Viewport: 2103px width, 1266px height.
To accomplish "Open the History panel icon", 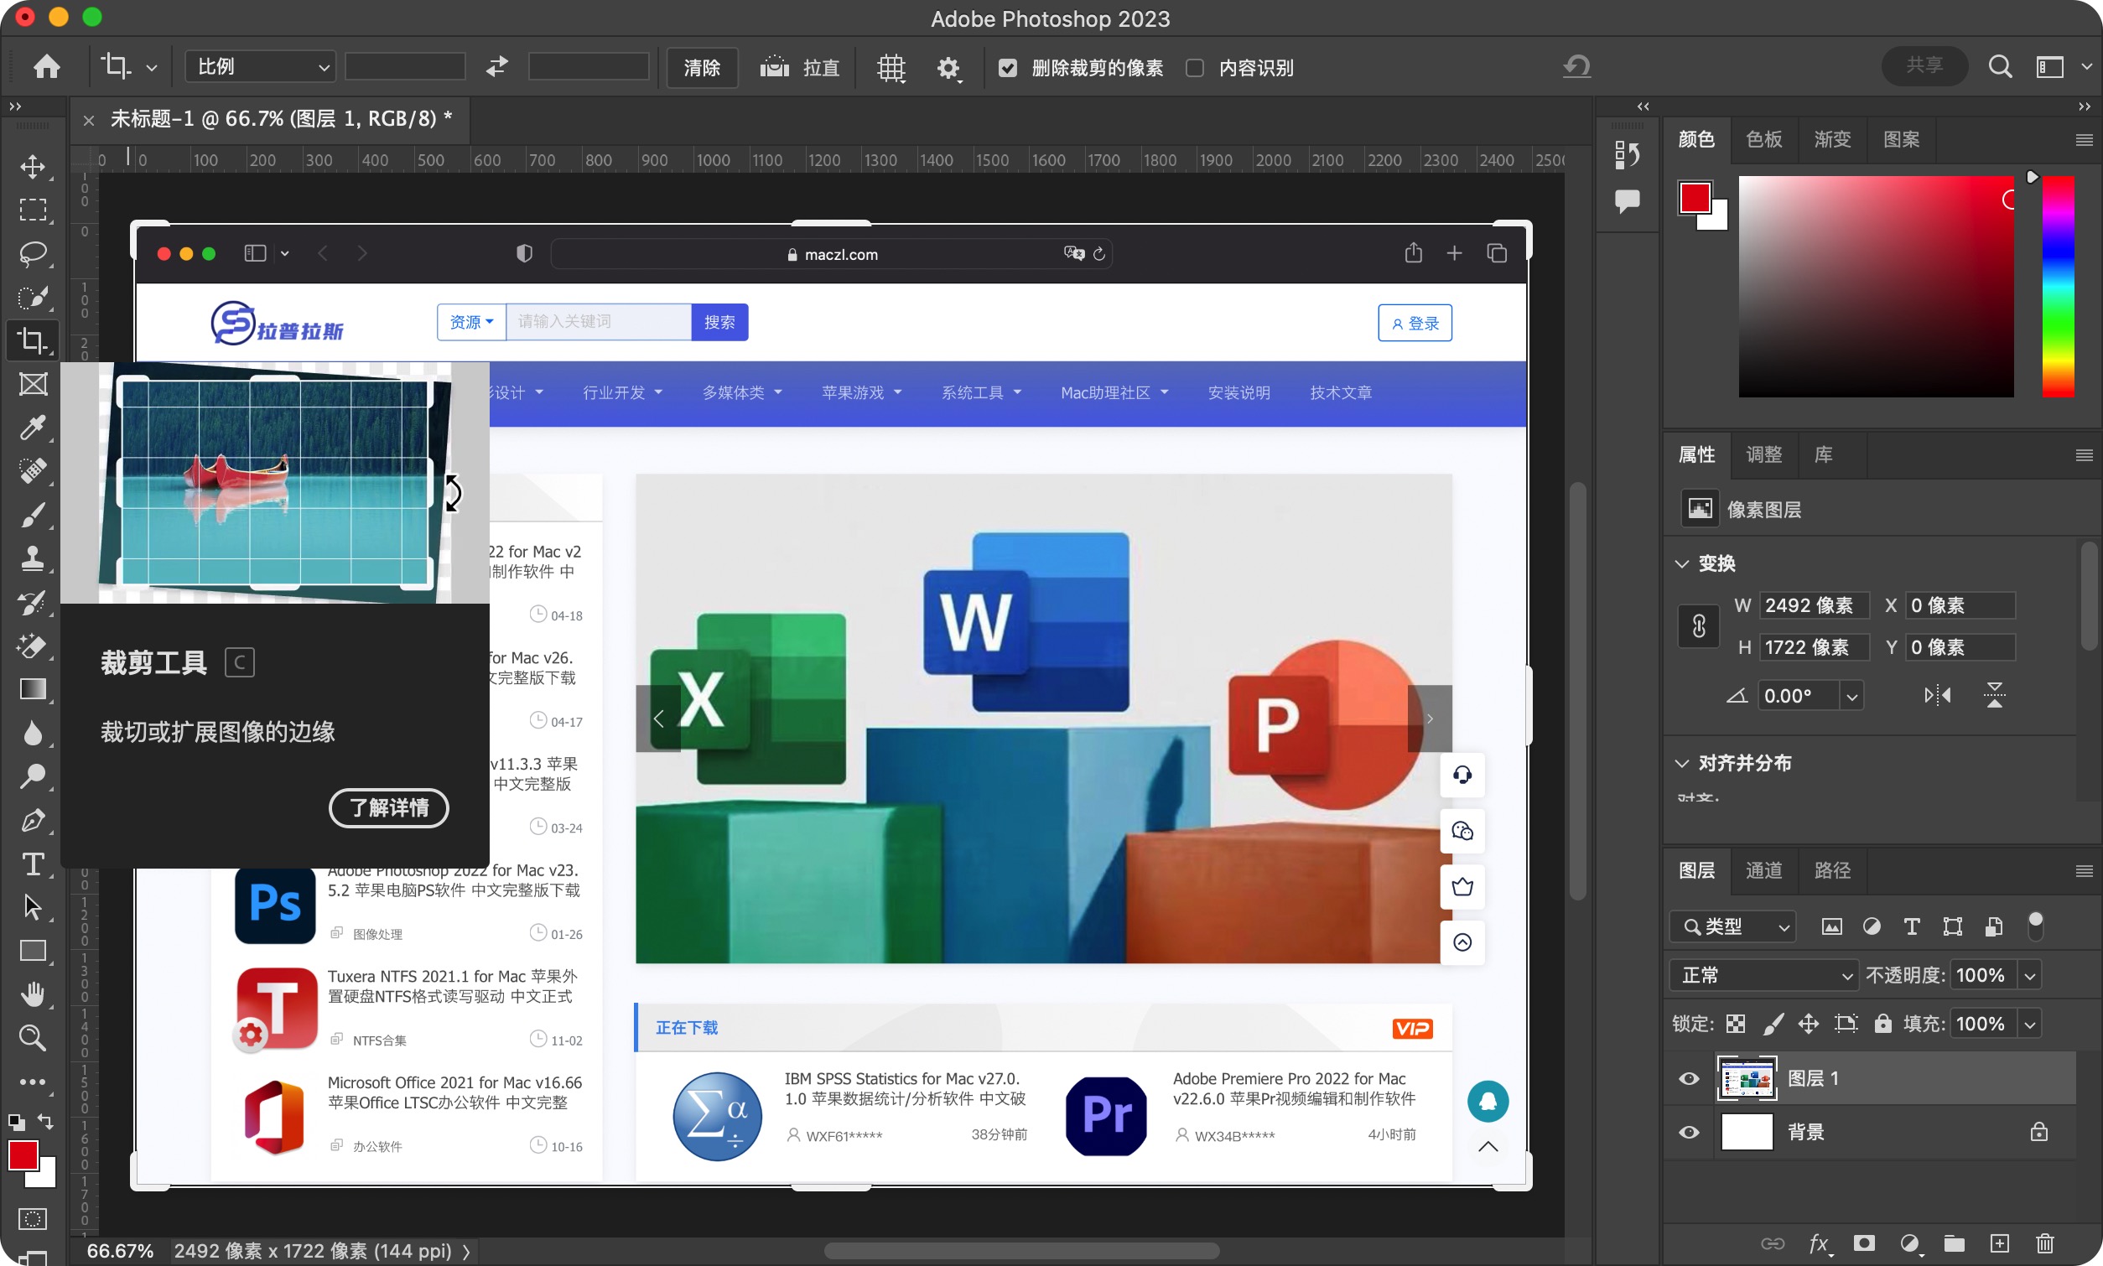I will pyautogui.click(x=1627, y=155).
